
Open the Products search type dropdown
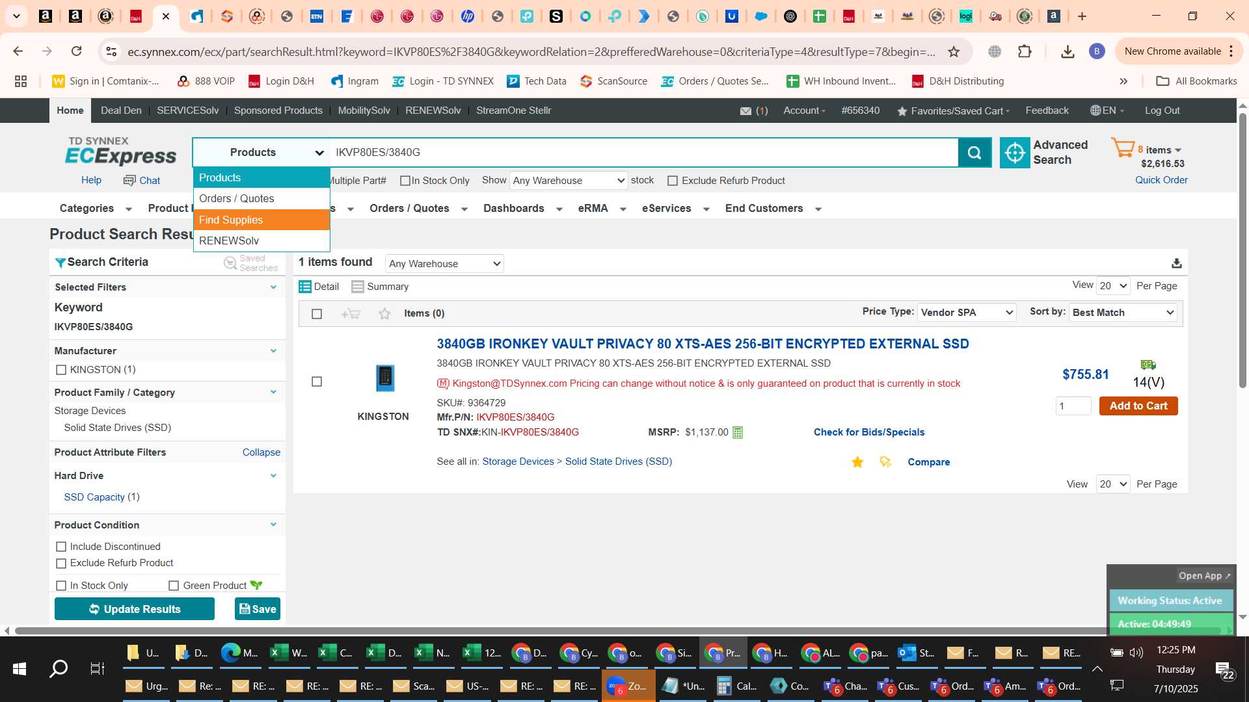(x=261, y=152)
